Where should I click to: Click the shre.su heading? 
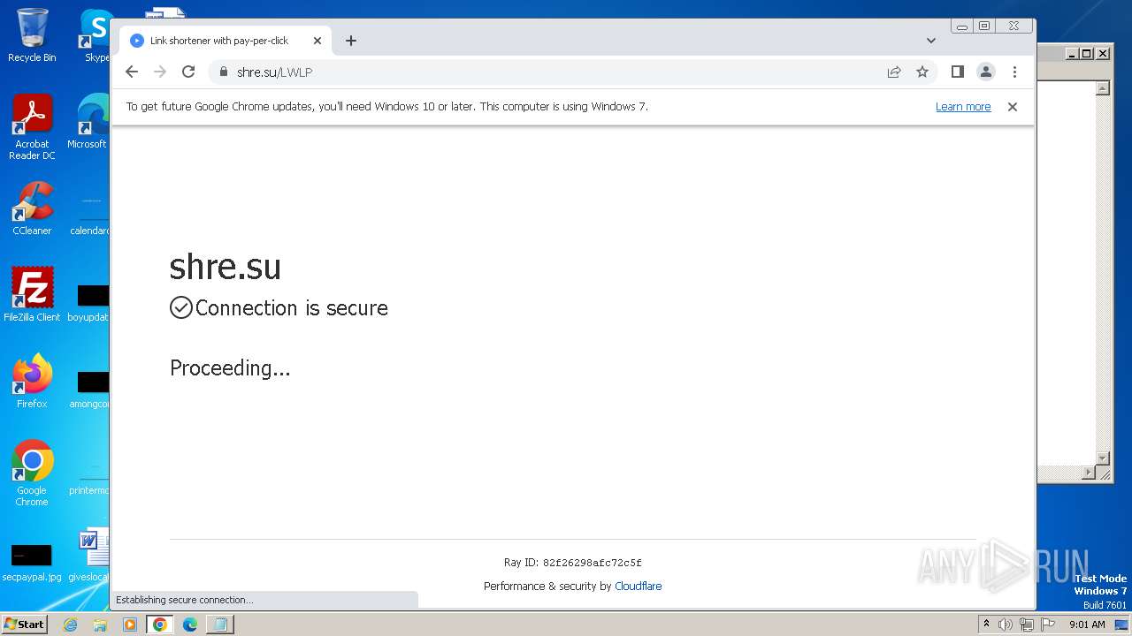click(x=226, y=266)
